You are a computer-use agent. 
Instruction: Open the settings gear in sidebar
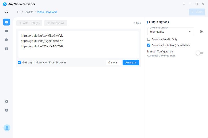[x=6, y=101]
